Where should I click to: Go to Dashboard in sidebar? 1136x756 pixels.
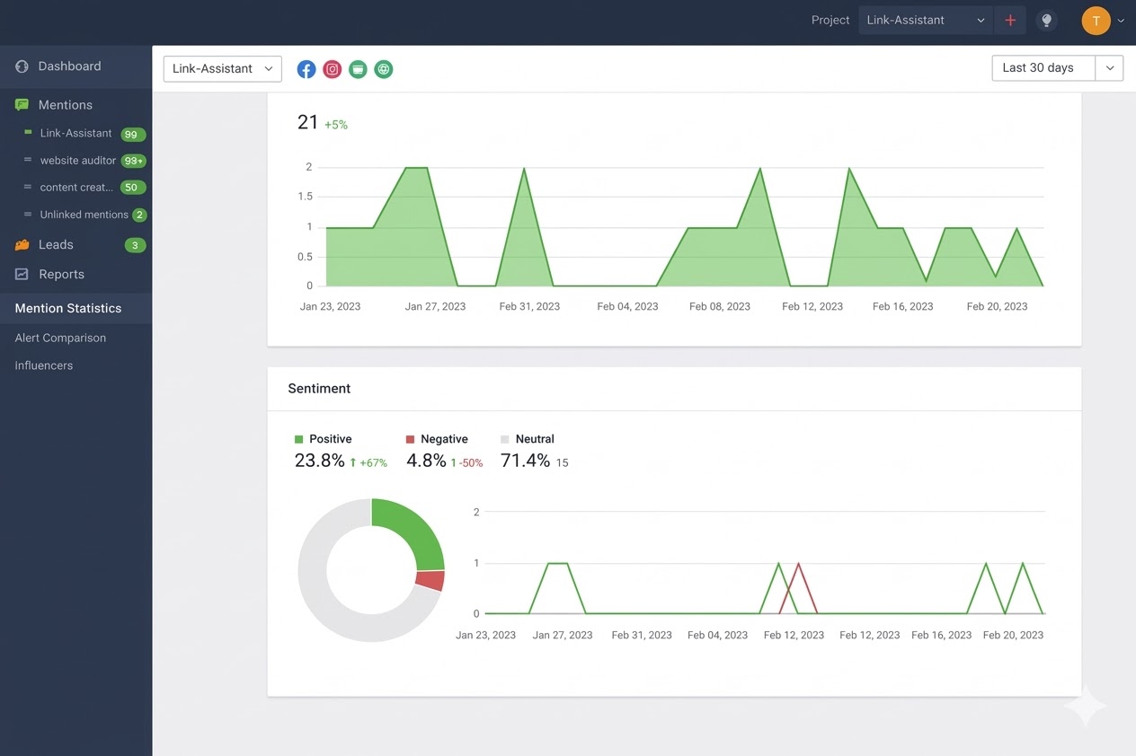69,66
